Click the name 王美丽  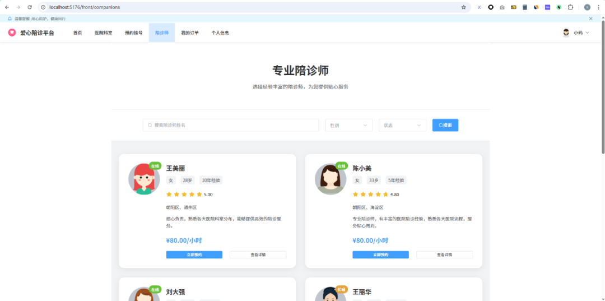tap(175, 168)
